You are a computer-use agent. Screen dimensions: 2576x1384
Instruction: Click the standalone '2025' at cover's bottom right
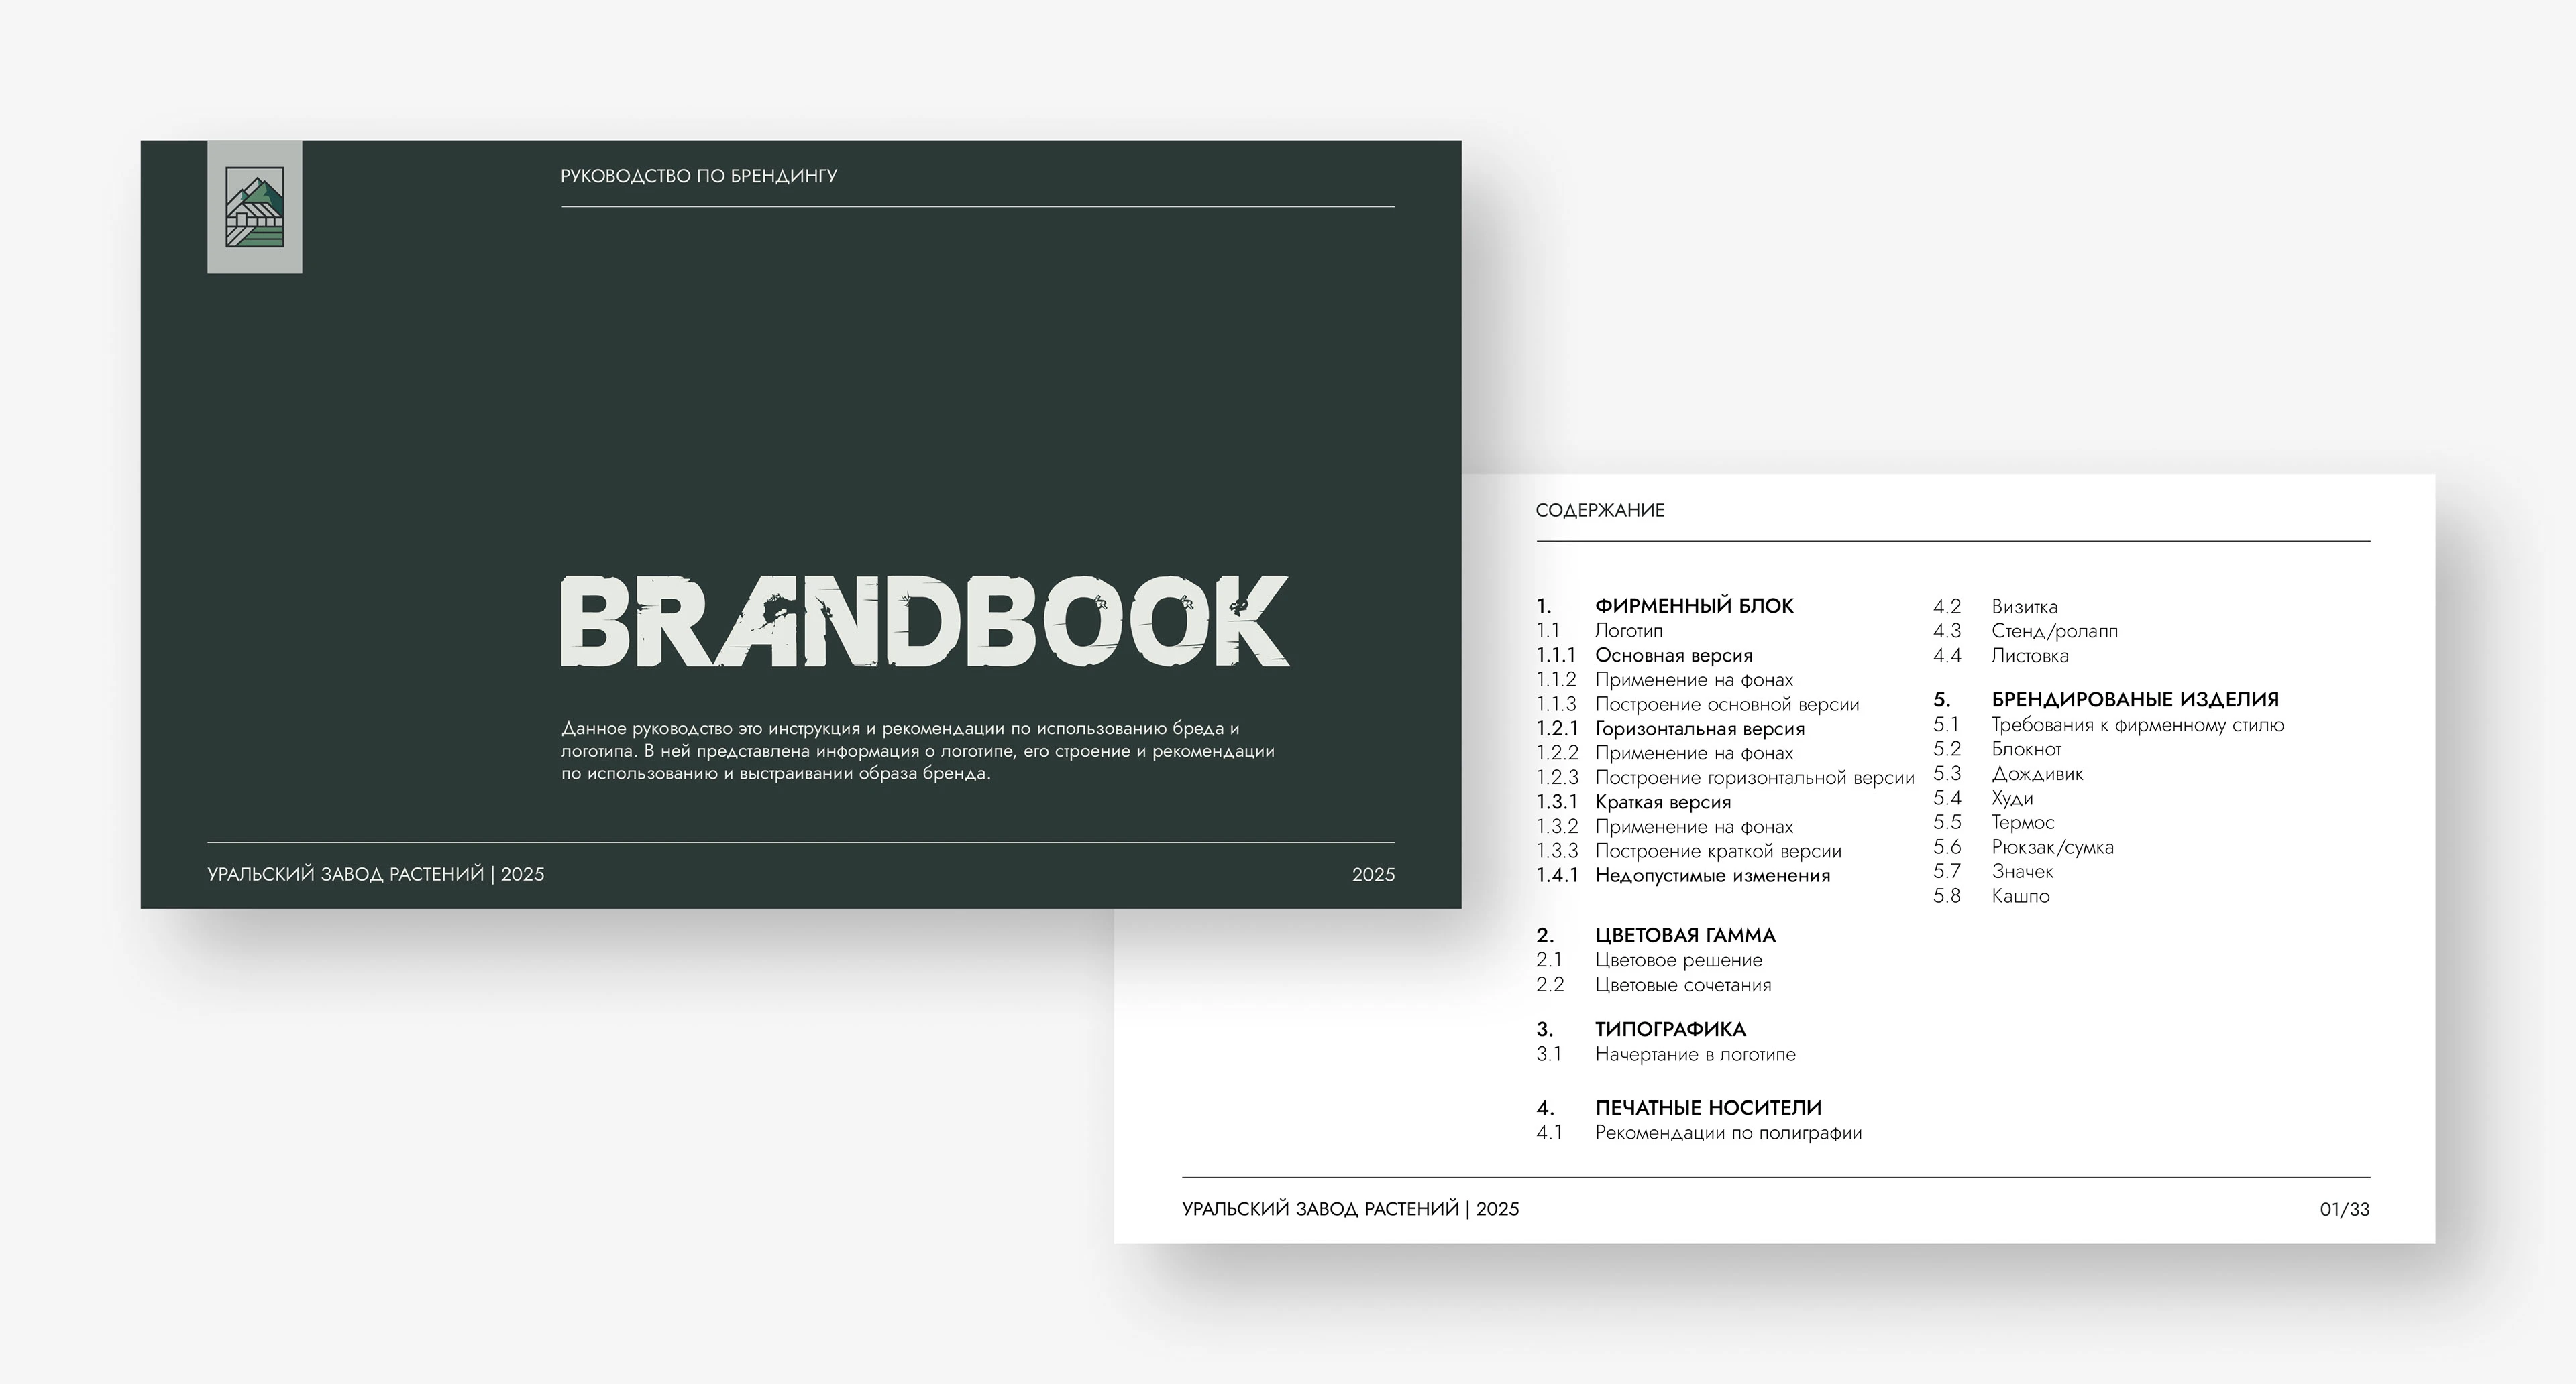1373,875
